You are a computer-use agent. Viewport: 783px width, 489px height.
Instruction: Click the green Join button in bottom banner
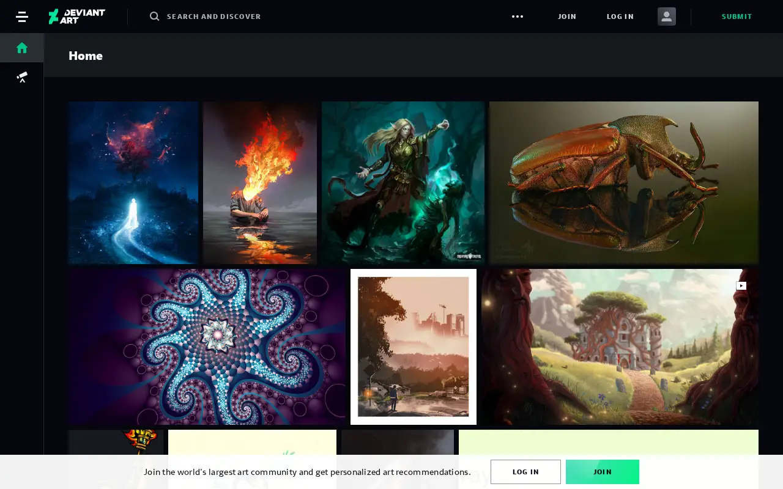[603, 472]
